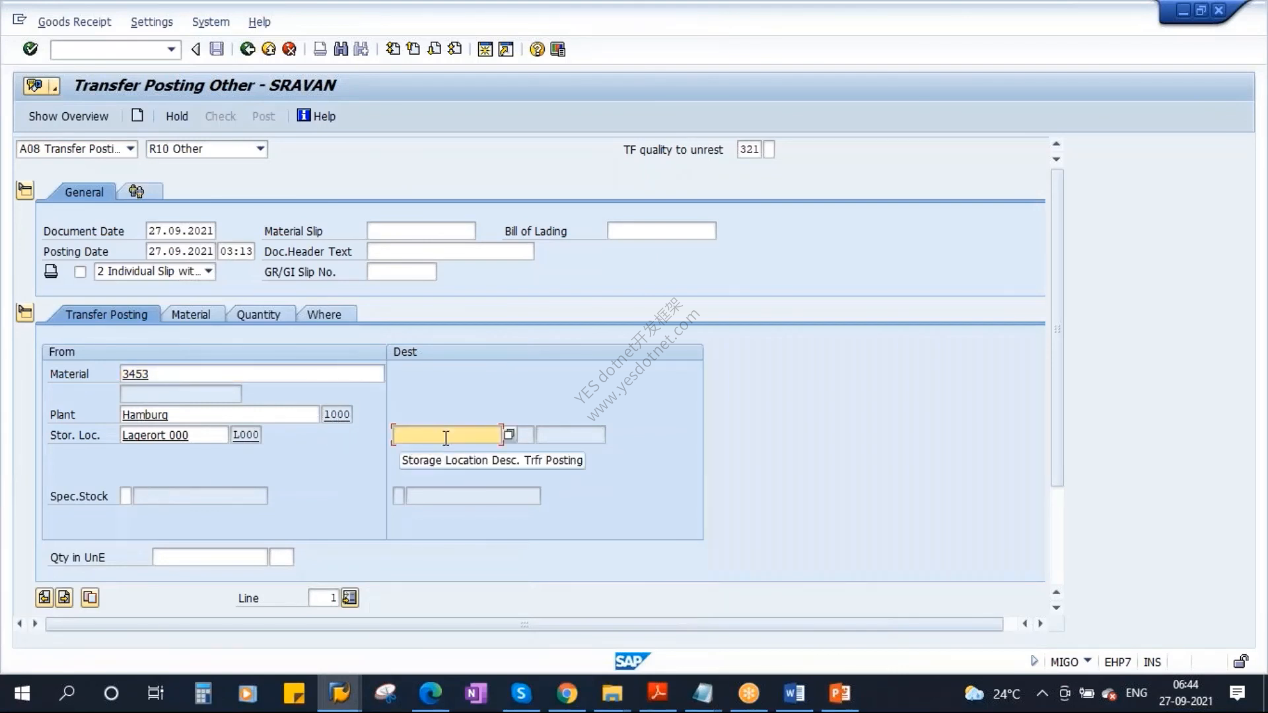Click the green Back arrow icon
Viewport: 1268px width, 713px height.
pyautogui.click(x=248, y=49)
